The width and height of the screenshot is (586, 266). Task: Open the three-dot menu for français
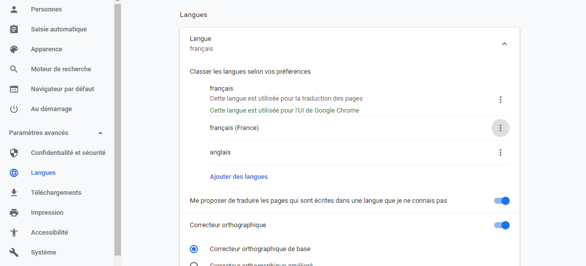pos(501,100)
